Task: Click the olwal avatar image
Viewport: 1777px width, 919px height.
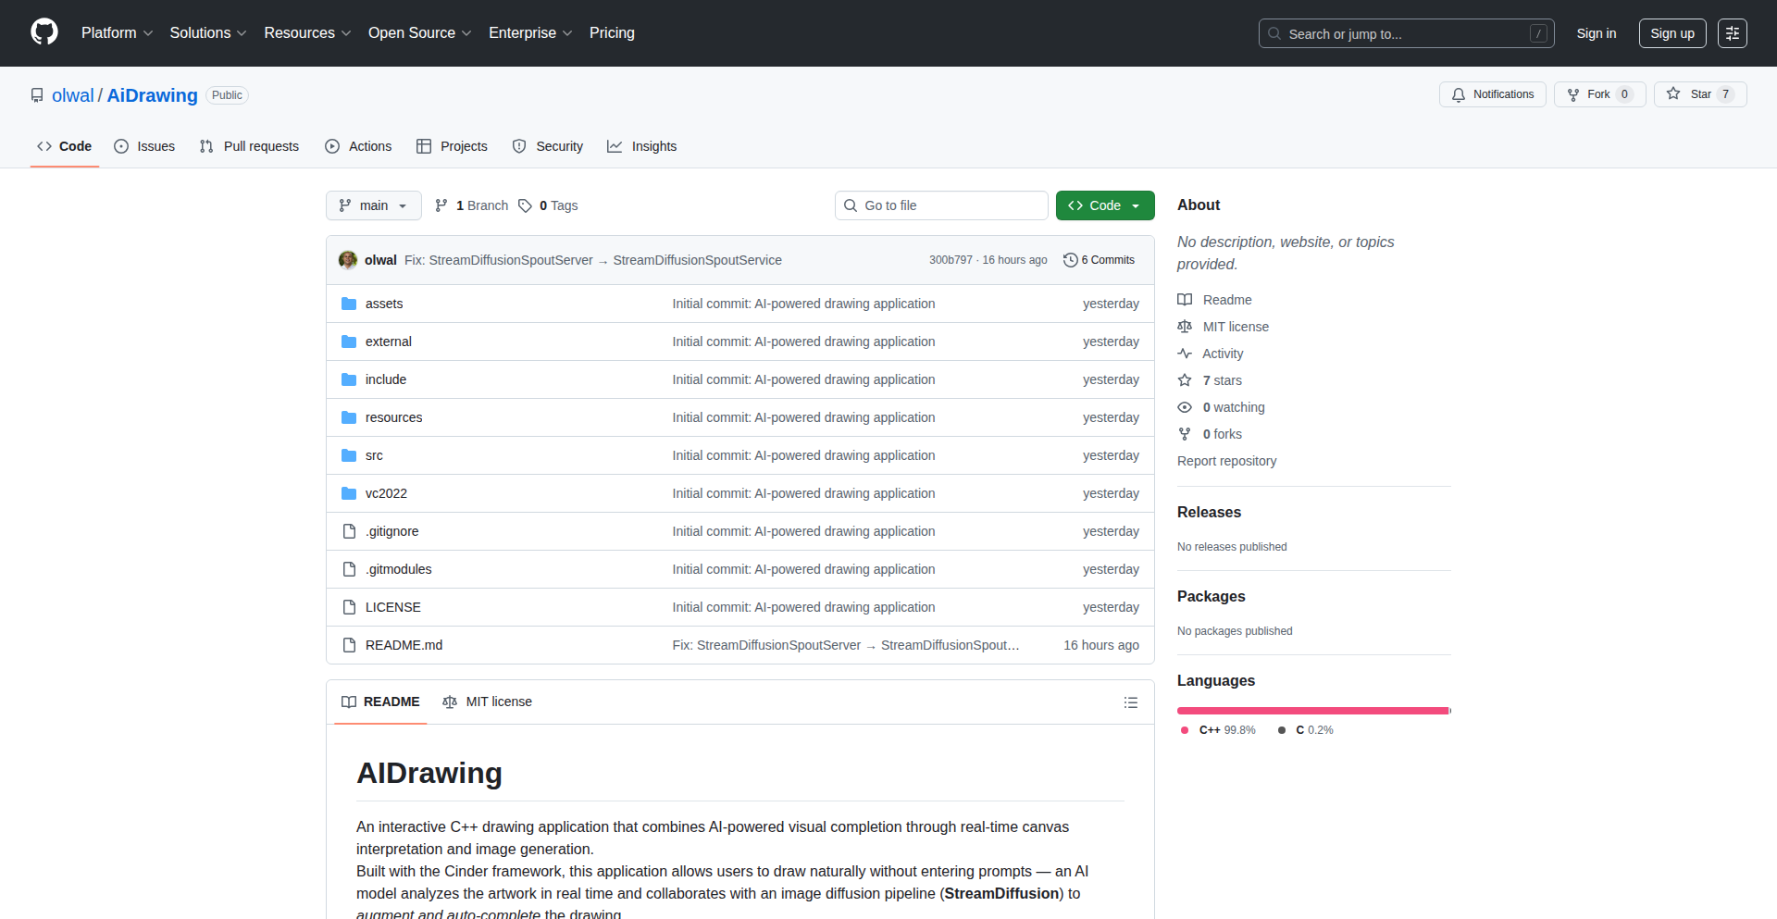Action: point(348,260)
